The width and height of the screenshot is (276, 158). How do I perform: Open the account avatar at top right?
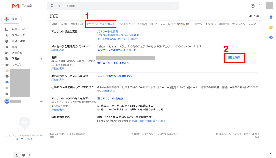point(269,6)
